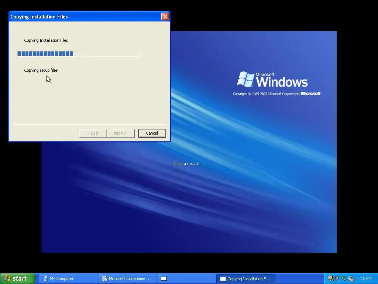This screenshot has height=284, width=378.
Task: Click the "Please wait..." text on the setup screen
Action: 189,164
